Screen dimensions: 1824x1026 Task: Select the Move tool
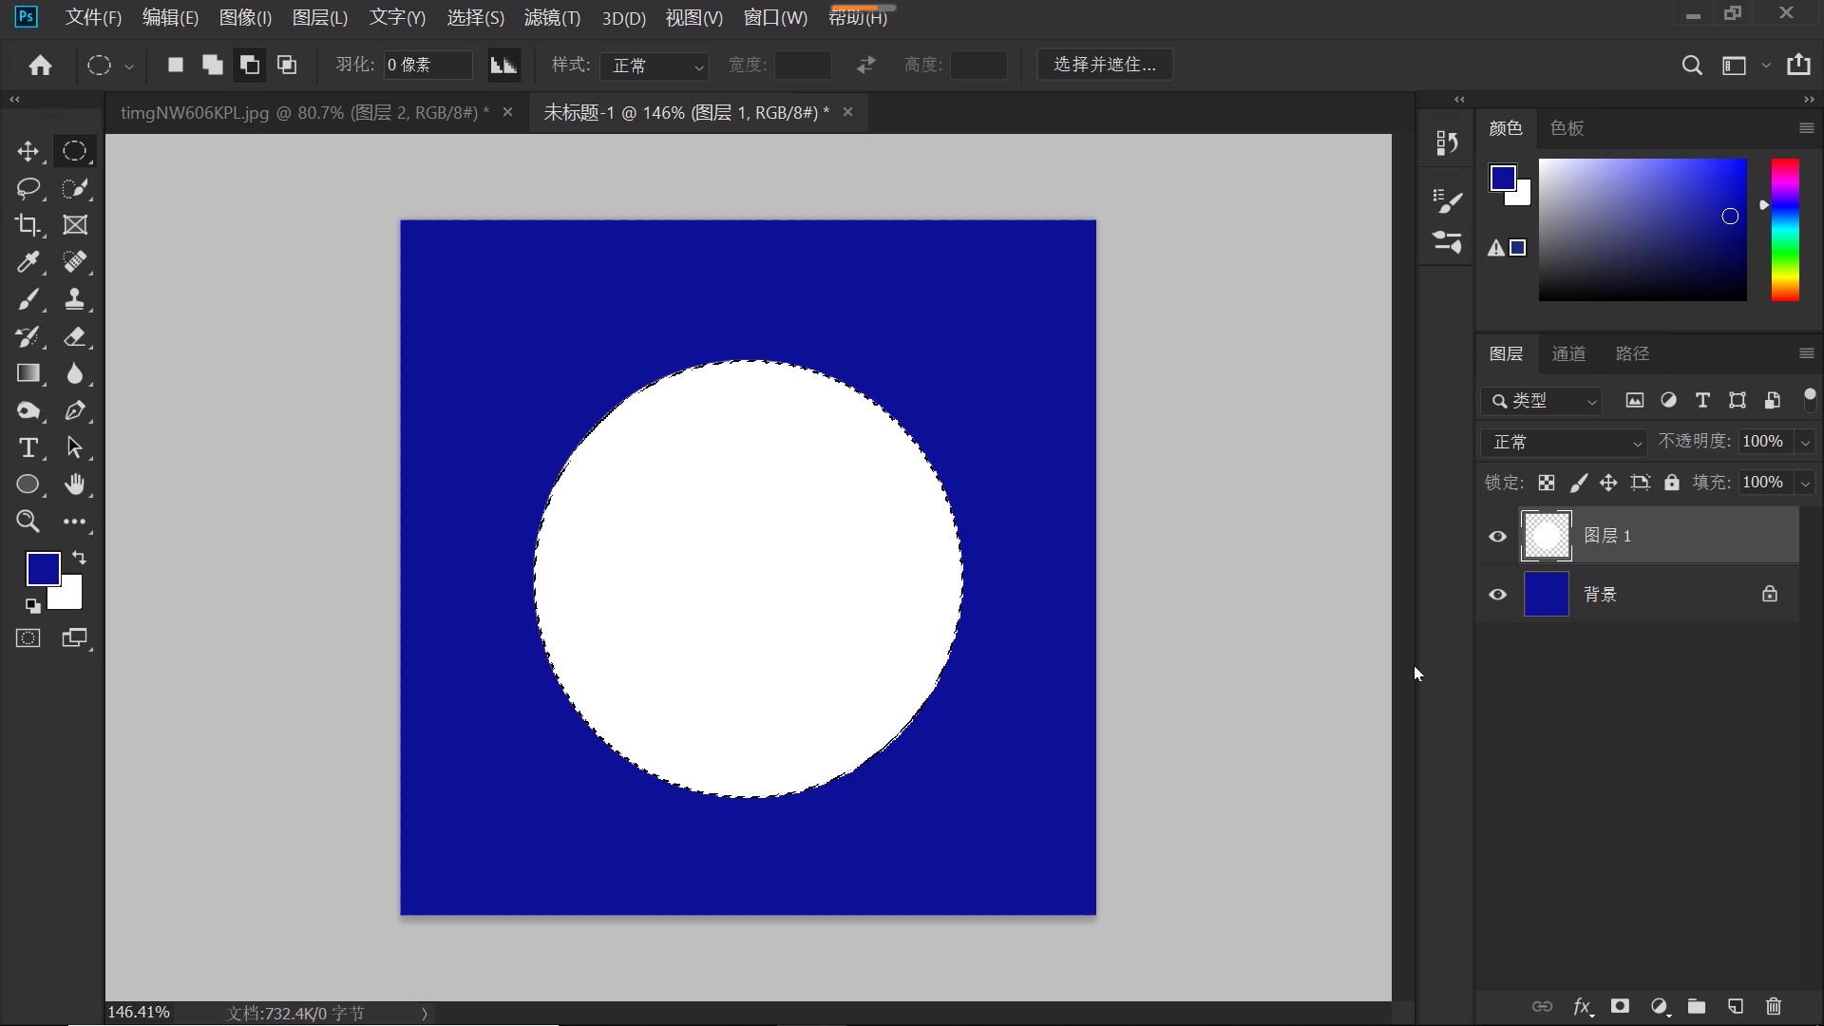(28, 152)
